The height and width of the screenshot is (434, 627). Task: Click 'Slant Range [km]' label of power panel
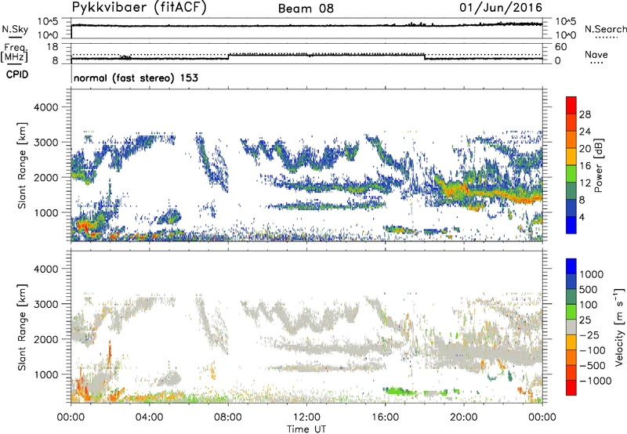[x=22, y=165]
